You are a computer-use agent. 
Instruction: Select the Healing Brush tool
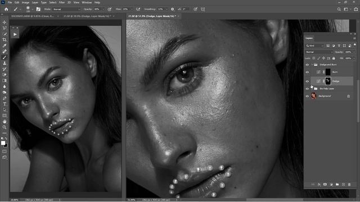click(x=4, y=52)
